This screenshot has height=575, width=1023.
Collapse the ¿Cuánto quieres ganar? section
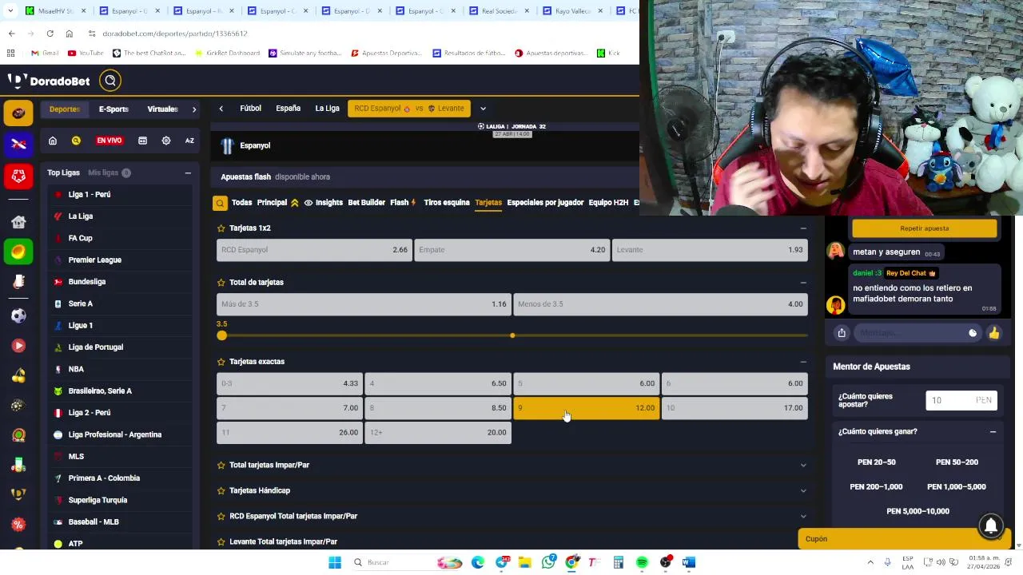pos(993,432)
